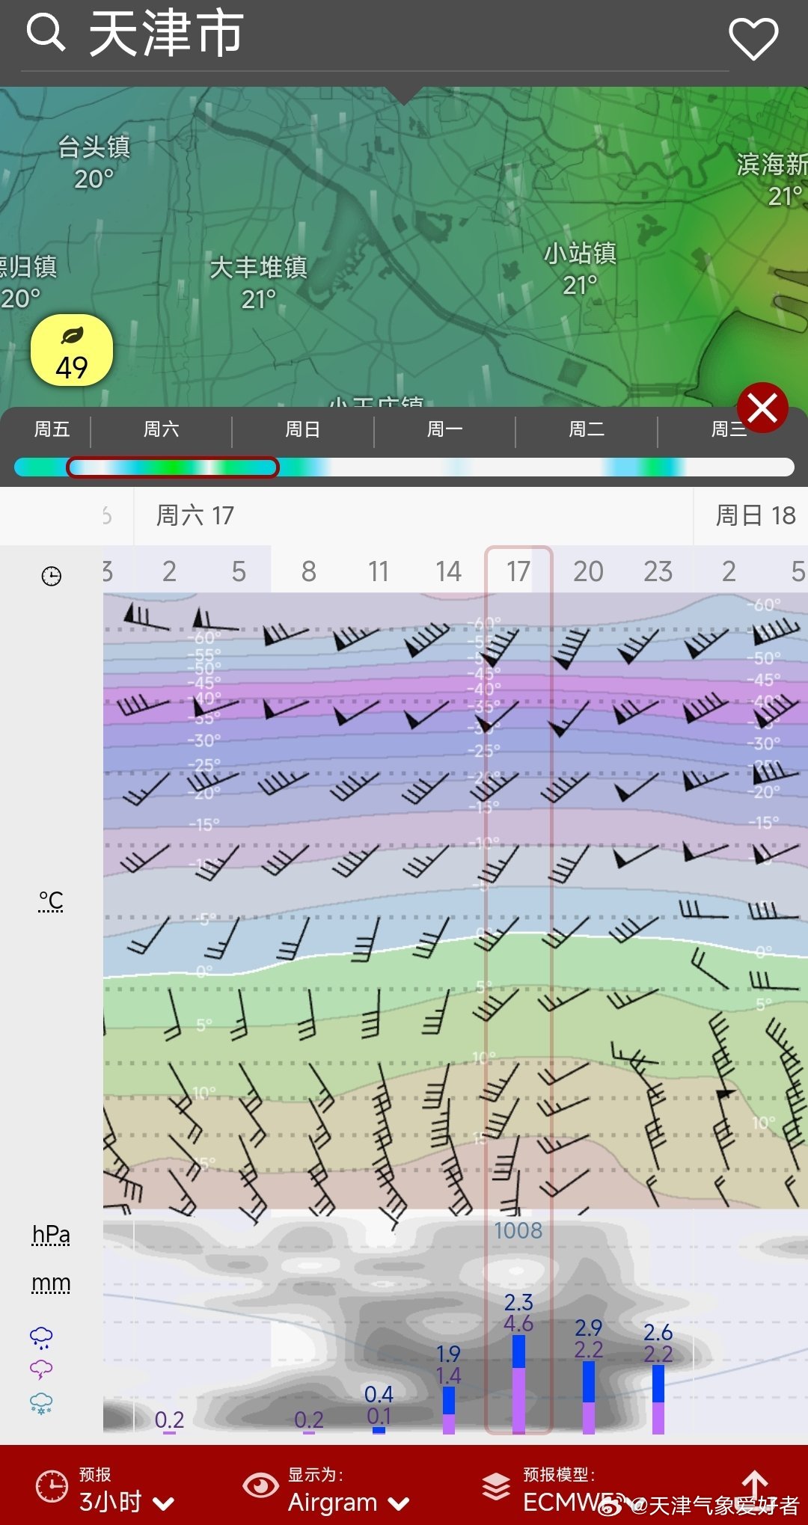Tap the 天津市 location title
808x1525 pixels.
[x=166, y=34]
